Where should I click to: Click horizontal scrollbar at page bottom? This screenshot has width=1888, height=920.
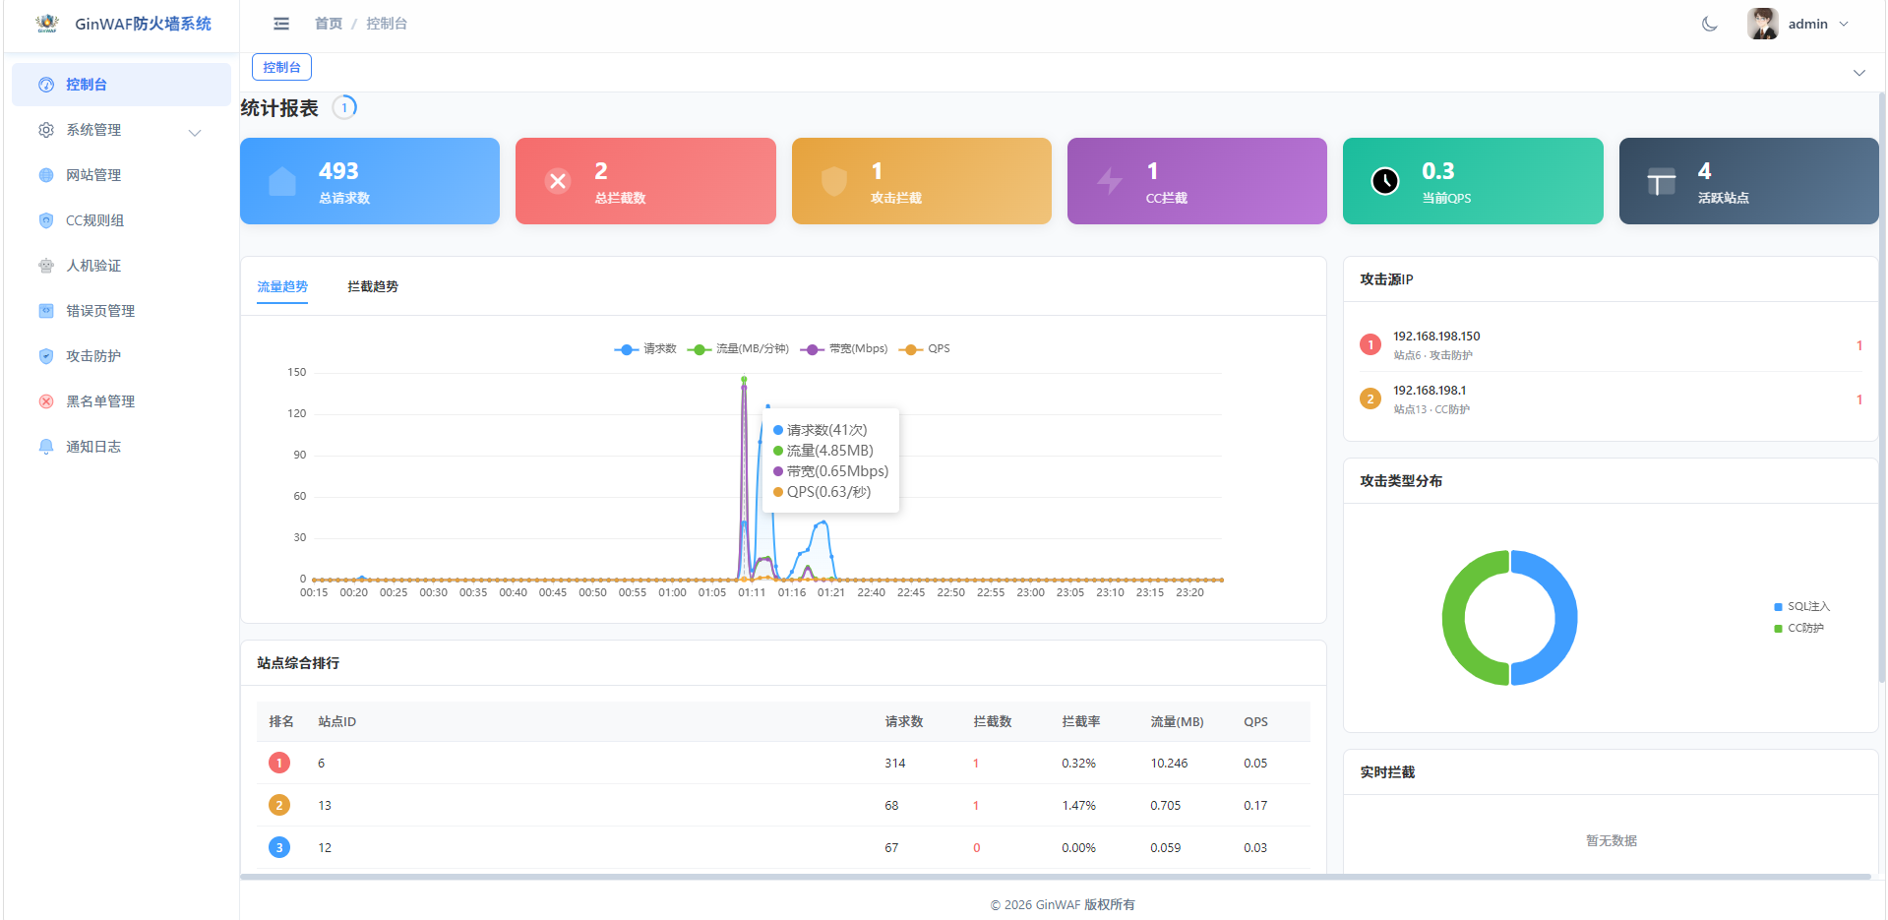pyautogui.click(x=1056, y=877)
